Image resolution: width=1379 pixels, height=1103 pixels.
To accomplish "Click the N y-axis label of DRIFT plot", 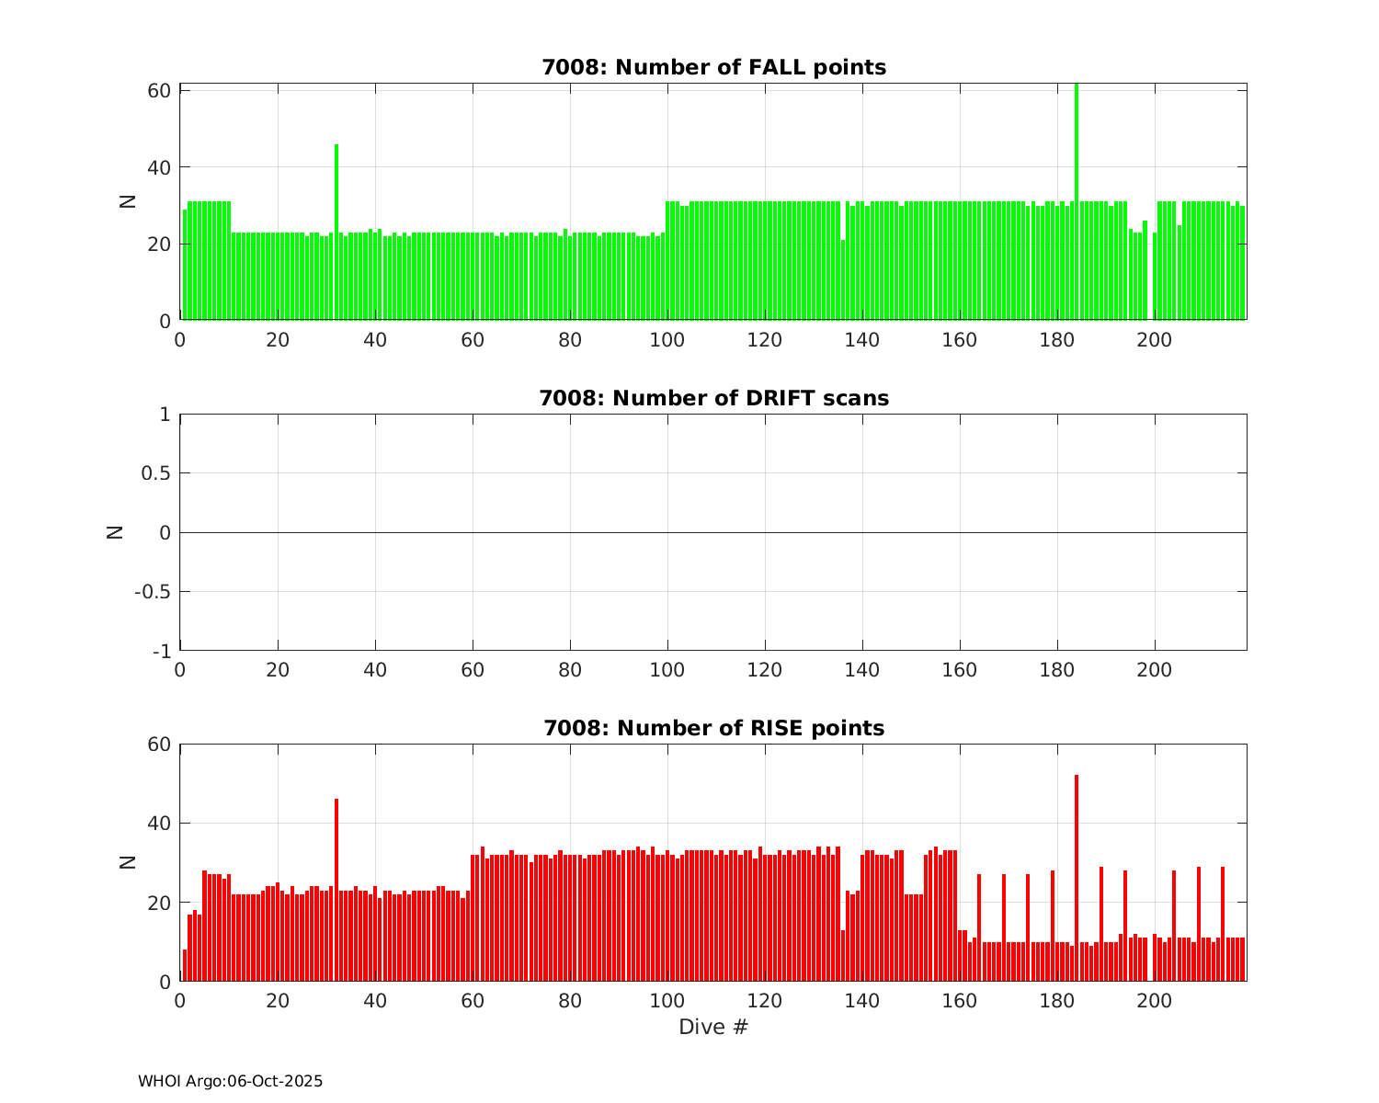I will click(116, 532).
